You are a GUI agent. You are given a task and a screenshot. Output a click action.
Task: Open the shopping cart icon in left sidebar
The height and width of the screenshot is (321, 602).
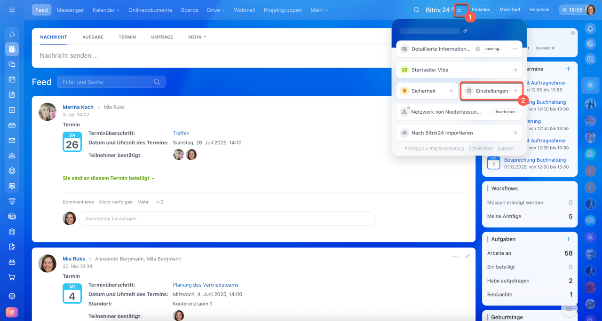[12, 277]
